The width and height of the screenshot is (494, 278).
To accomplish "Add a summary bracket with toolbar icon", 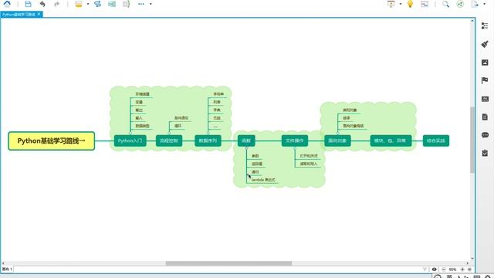I will [x=126, y=4].
